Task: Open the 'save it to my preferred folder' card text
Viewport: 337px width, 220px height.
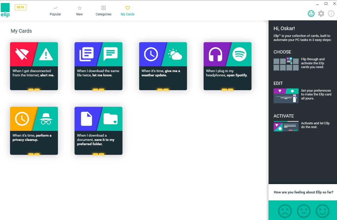Action: 96,140
